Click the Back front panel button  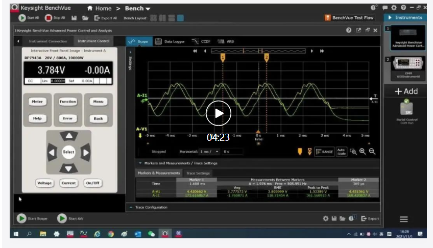point(99,118)
